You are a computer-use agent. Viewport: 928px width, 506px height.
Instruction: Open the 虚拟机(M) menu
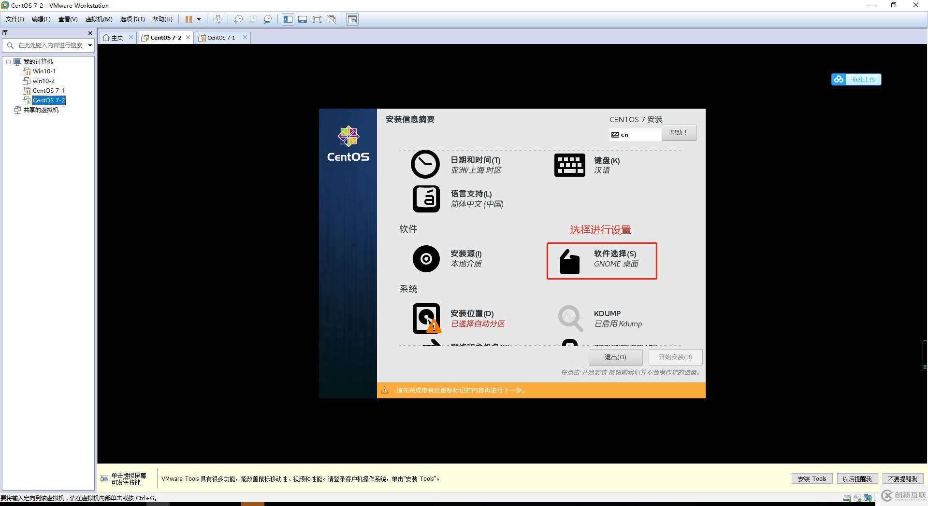pos(99,19)
